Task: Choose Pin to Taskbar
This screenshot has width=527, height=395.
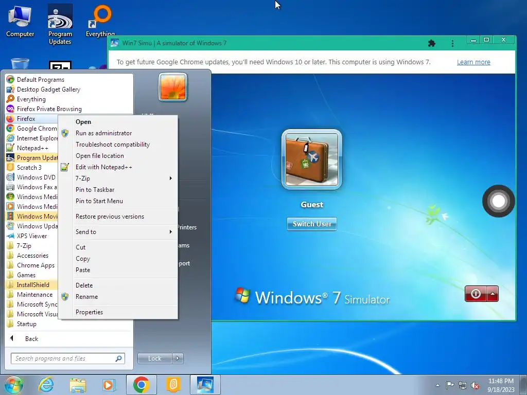Action: coord(118,190)
